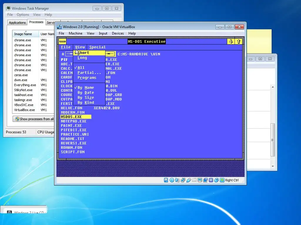301x225 pixels.
Task: Open VirtualBox View menu
Action: 91,33
